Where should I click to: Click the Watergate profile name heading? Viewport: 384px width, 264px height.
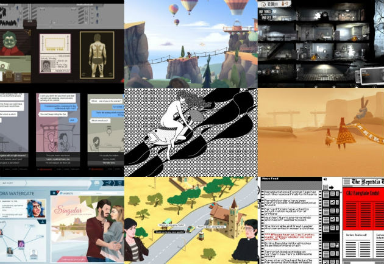17,193
